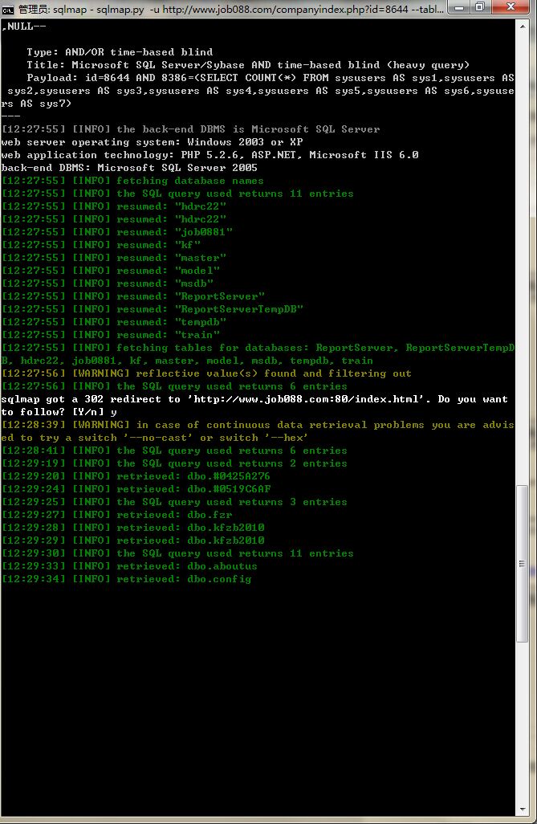Click the console title bar text

(232, 9)
